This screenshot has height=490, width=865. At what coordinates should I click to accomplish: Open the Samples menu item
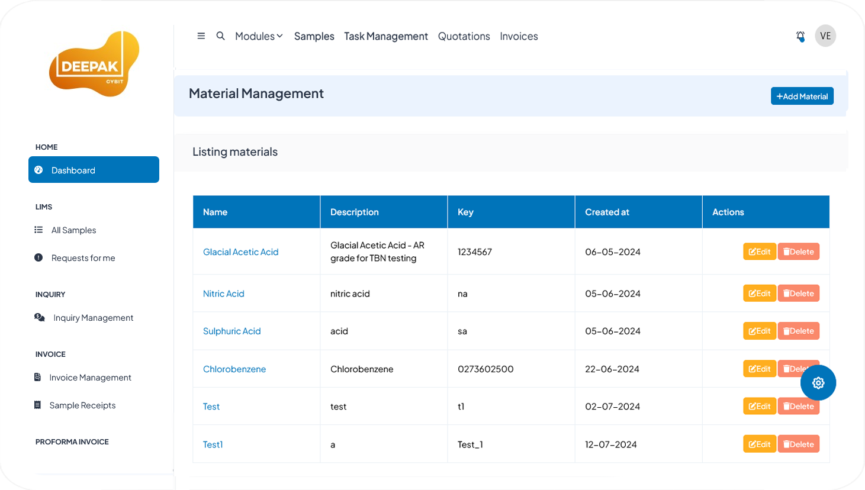[x=314, y=36]
